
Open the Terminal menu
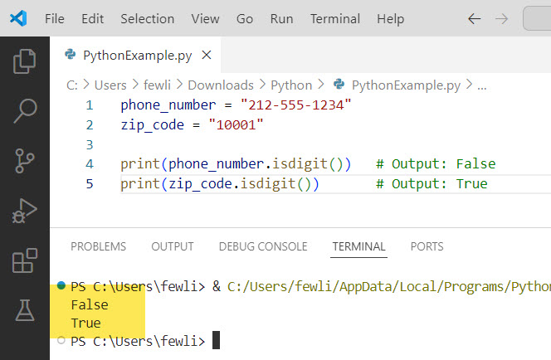pos(335,18)
